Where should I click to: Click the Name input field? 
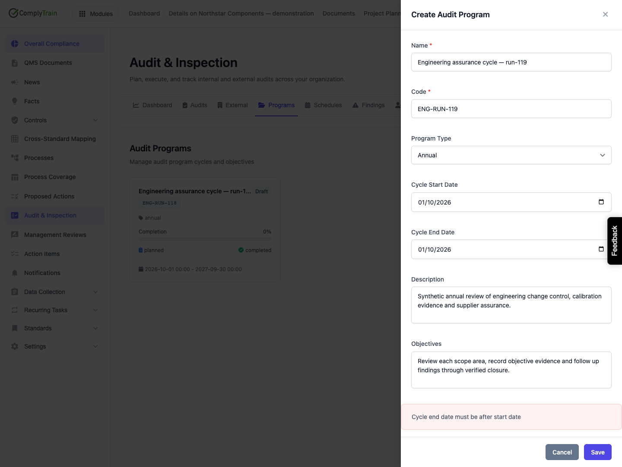click(x=511, y=62)
